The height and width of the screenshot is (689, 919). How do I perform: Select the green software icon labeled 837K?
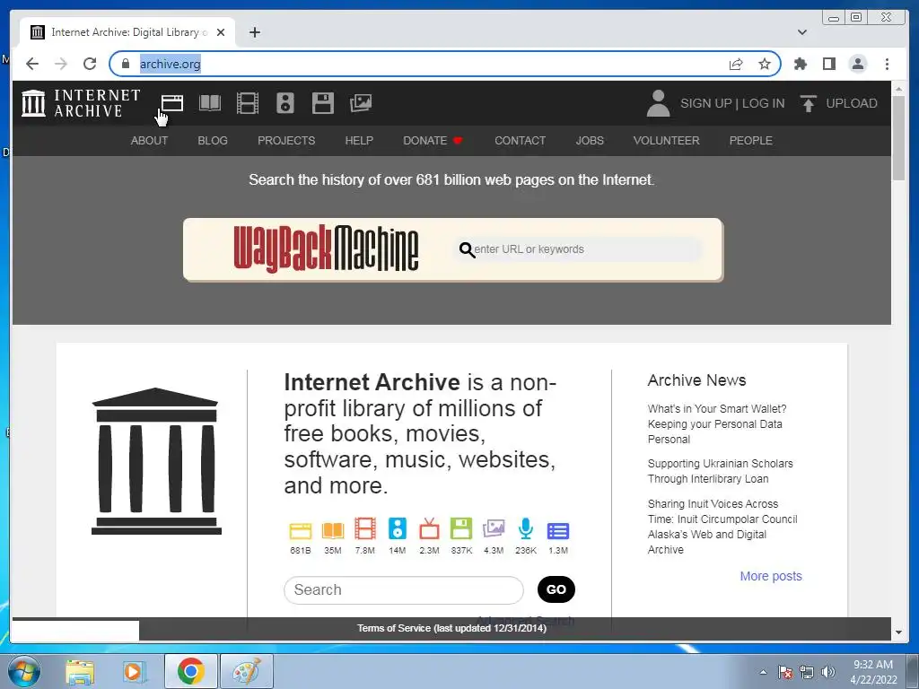(x=461, y=528)
